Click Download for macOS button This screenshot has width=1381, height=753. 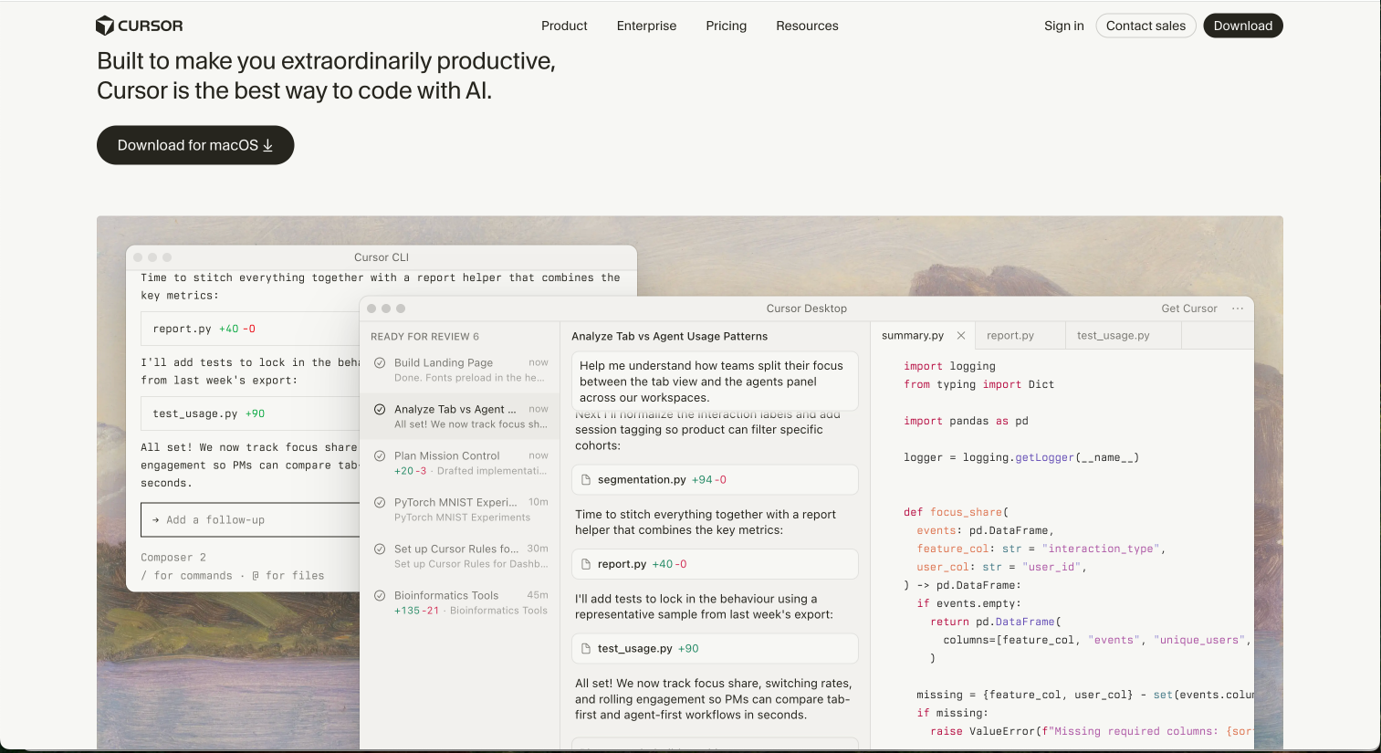pyautogui.click(x=195, y=145)
